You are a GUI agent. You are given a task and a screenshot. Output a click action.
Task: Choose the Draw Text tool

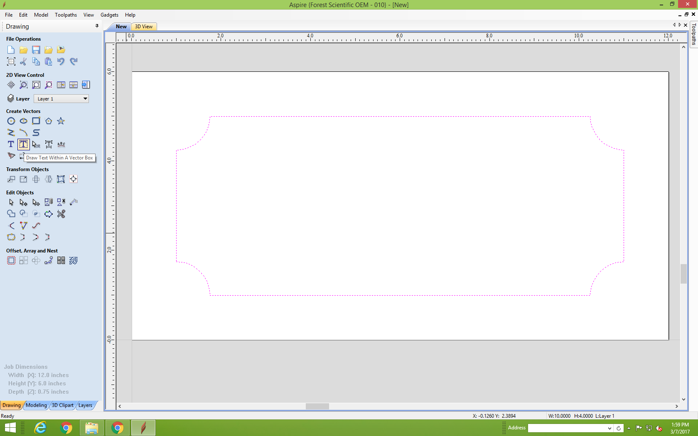[11, 144]
